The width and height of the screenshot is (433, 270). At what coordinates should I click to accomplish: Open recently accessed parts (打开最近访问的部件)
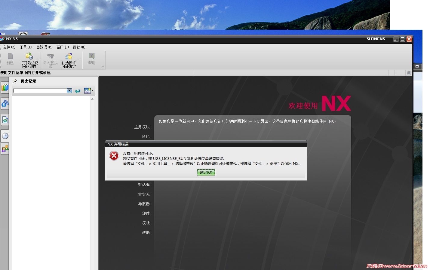[29, 60]
